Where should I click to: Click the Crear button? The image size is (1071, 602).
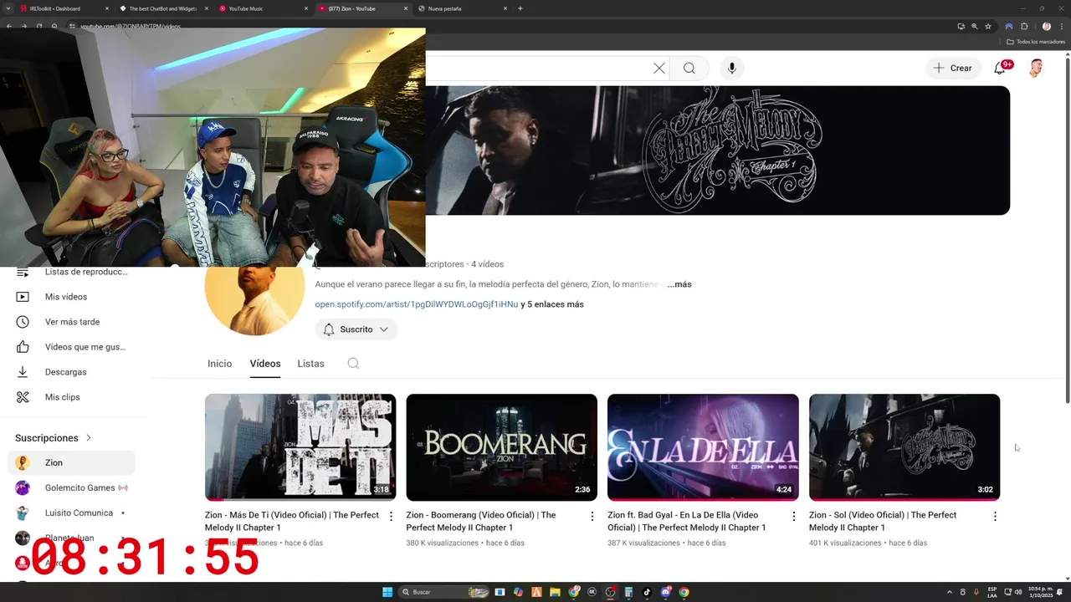click(953, 69)
